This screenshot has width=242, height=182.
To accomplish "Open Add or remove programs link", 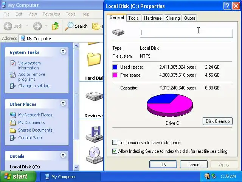I will pos(32,77).
